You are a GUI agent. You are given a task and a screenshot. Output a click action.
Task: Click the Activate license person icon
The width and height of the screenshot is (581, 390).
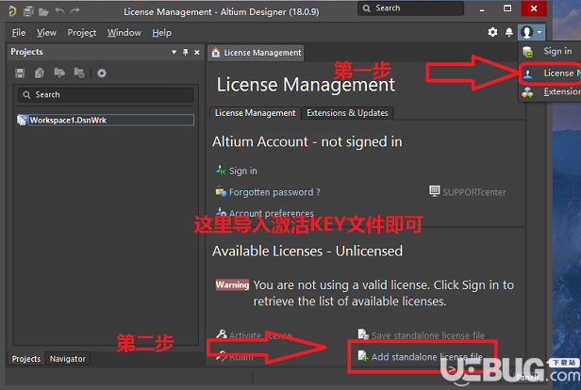pos(222,334)
